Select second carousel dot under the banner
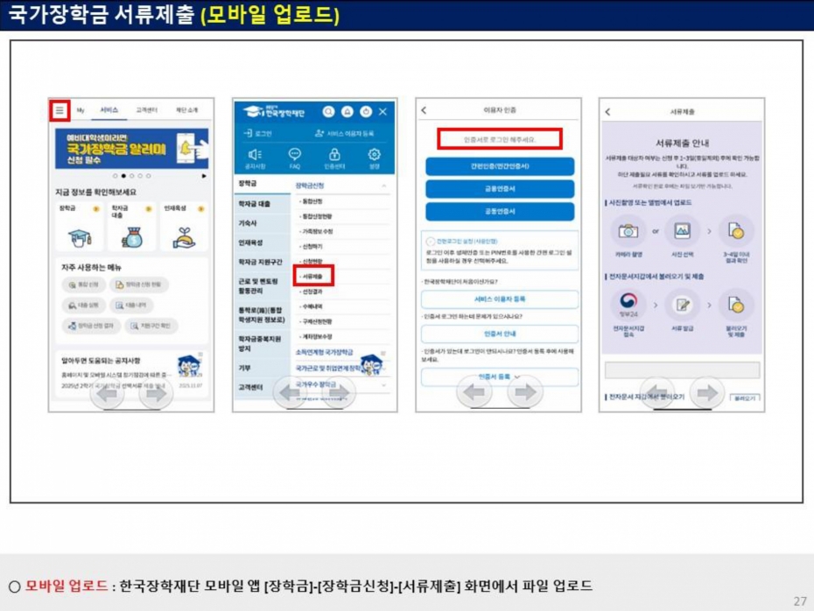Screen dimensions: 814x611 [x=123, y=176]
